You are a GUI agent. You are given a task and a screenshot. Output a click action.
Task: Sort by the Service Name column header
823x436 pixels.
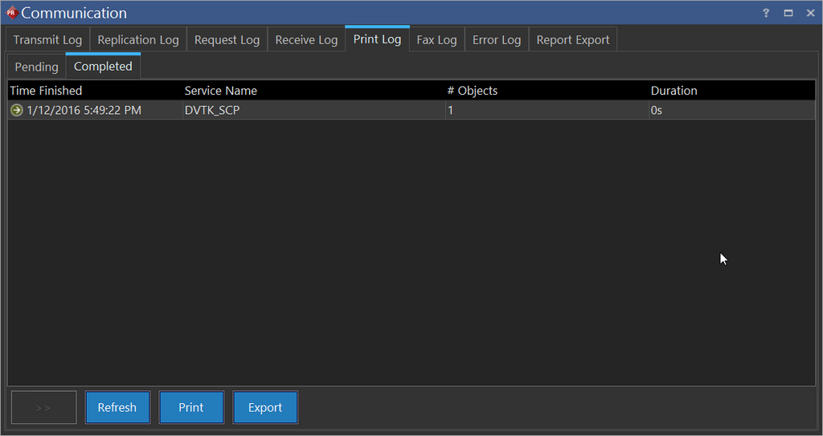point(221,91)
